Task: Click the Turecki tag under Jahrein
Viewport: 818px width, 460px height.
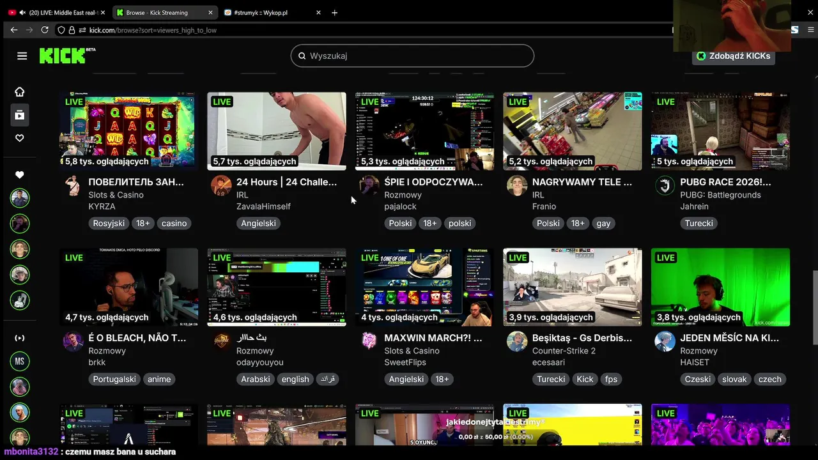Action: coord(699,223)
